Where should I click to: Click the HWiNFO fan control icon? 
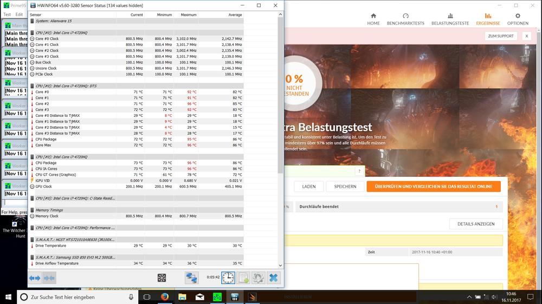pos(162,277)
